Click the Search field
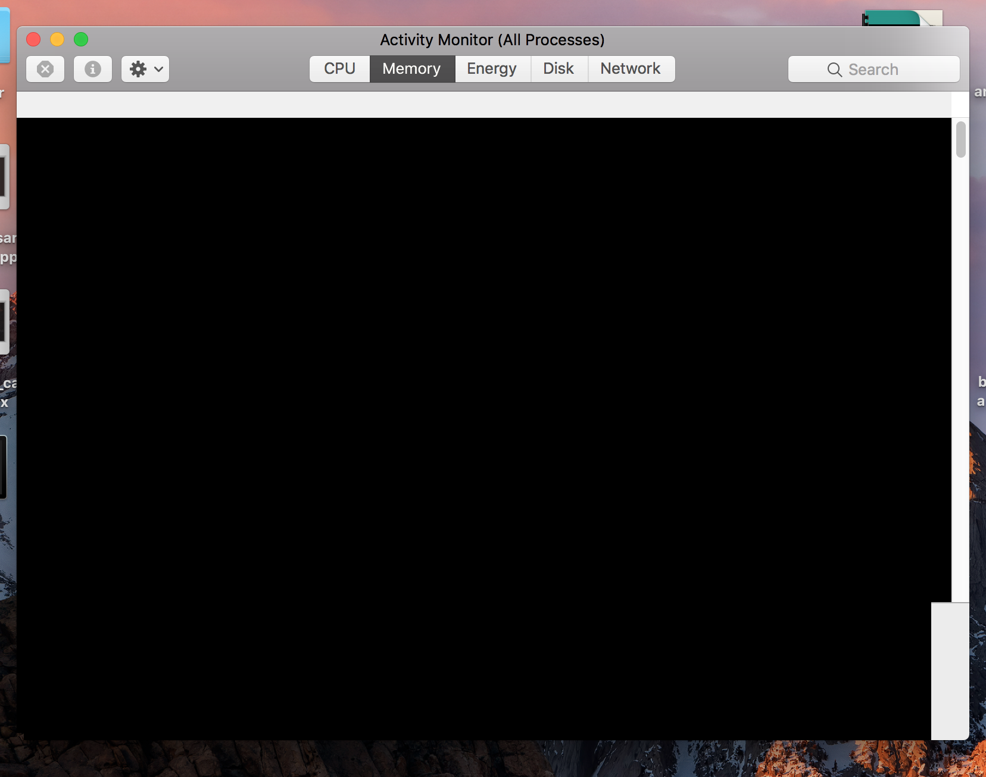986x777 pixels. [873, 70]
